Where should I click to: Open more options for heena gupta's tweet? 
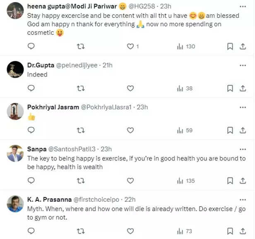[x=243, y=6]
